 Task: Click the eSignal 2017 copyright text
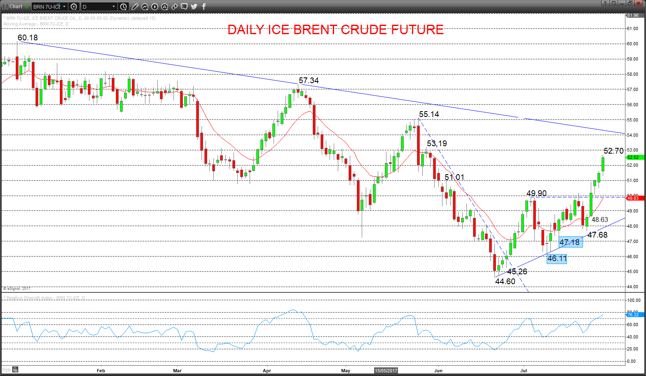[17, 289]
